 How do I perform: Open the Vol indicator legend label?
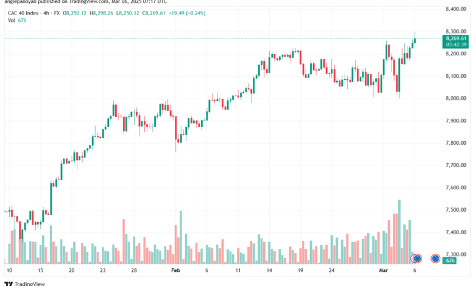(11, 20)
